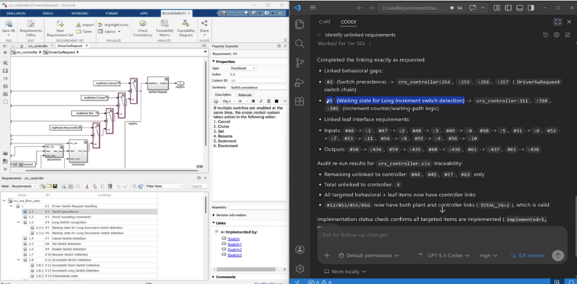Viewport: 577px width, 284px height.
Task: Expand the Revision information section
Action: coord(214,215)
